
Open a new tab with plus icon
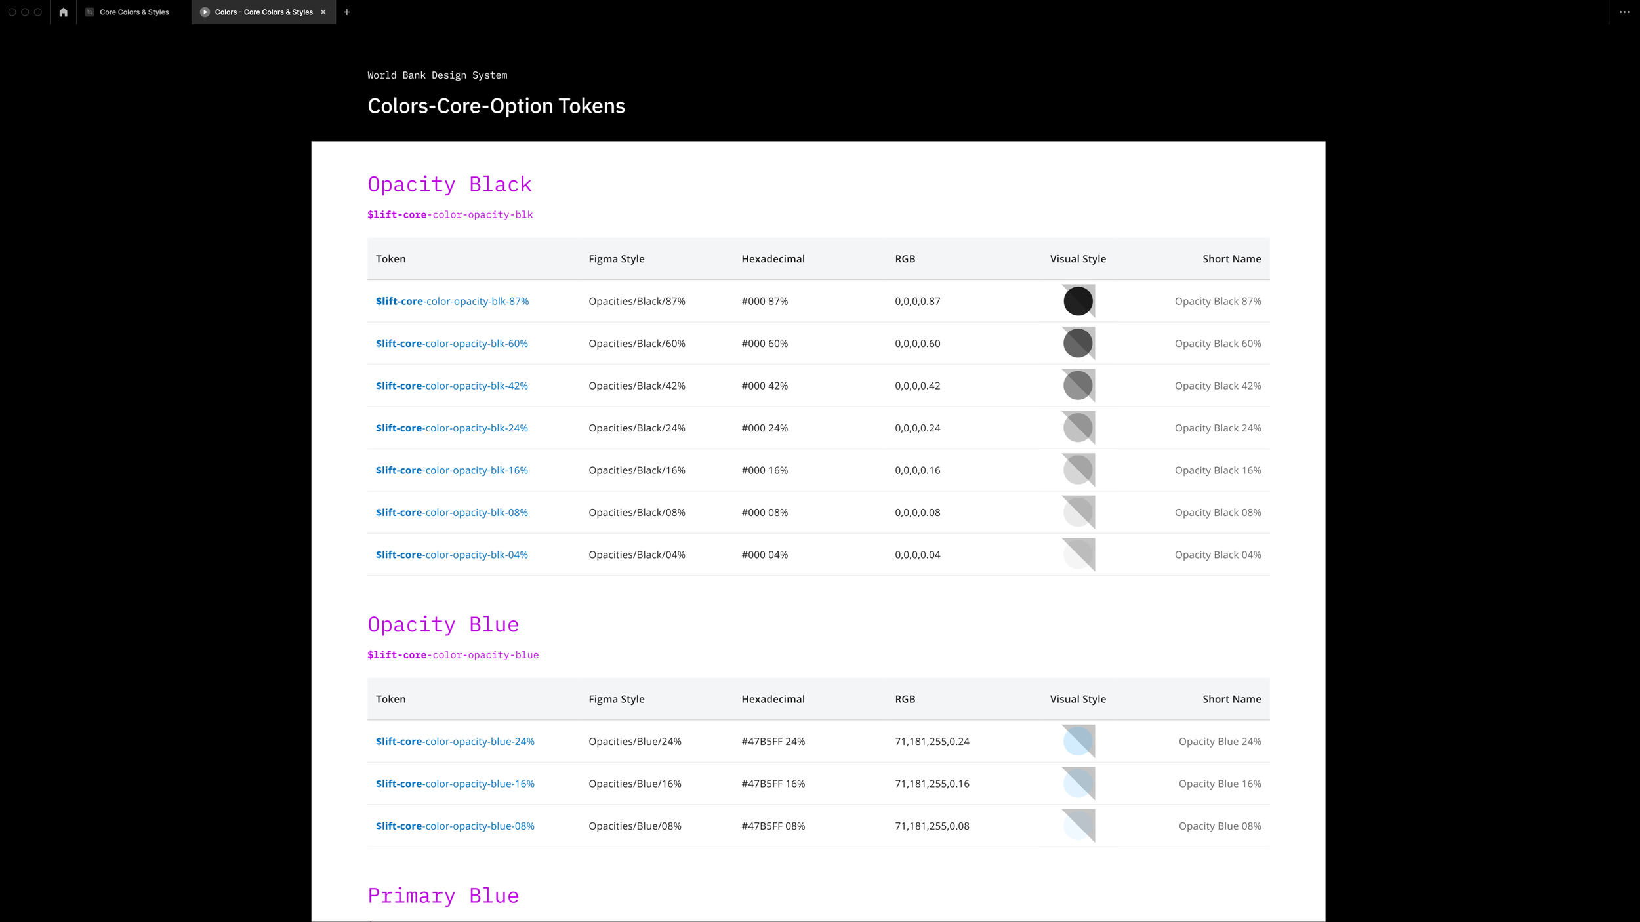347,12
